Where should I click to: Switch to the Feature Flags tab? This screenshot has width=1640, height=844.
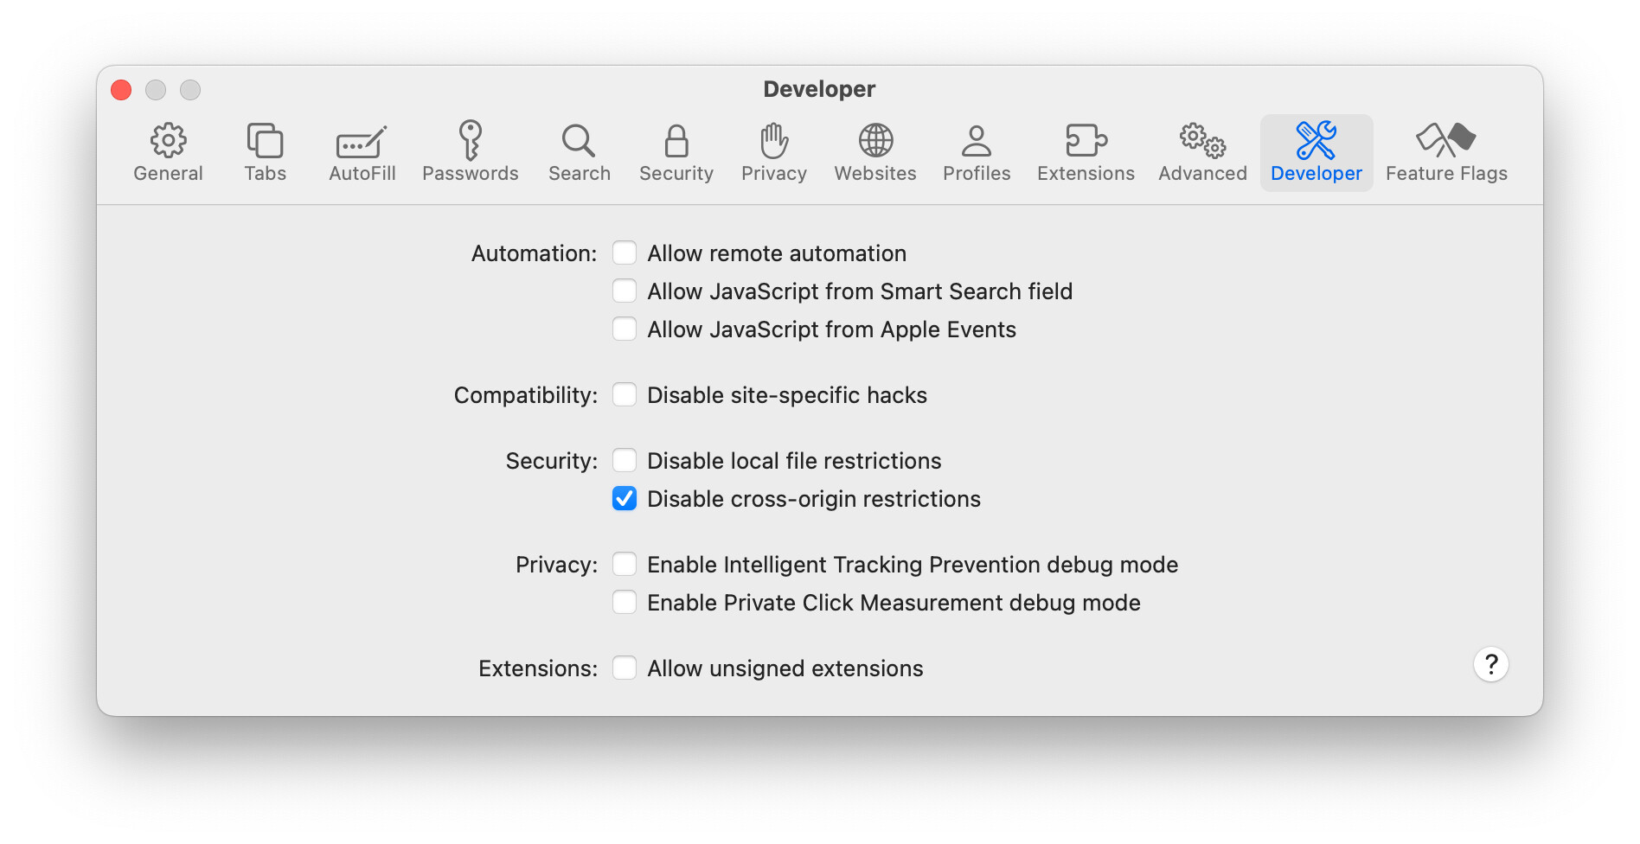point(1446,152)
